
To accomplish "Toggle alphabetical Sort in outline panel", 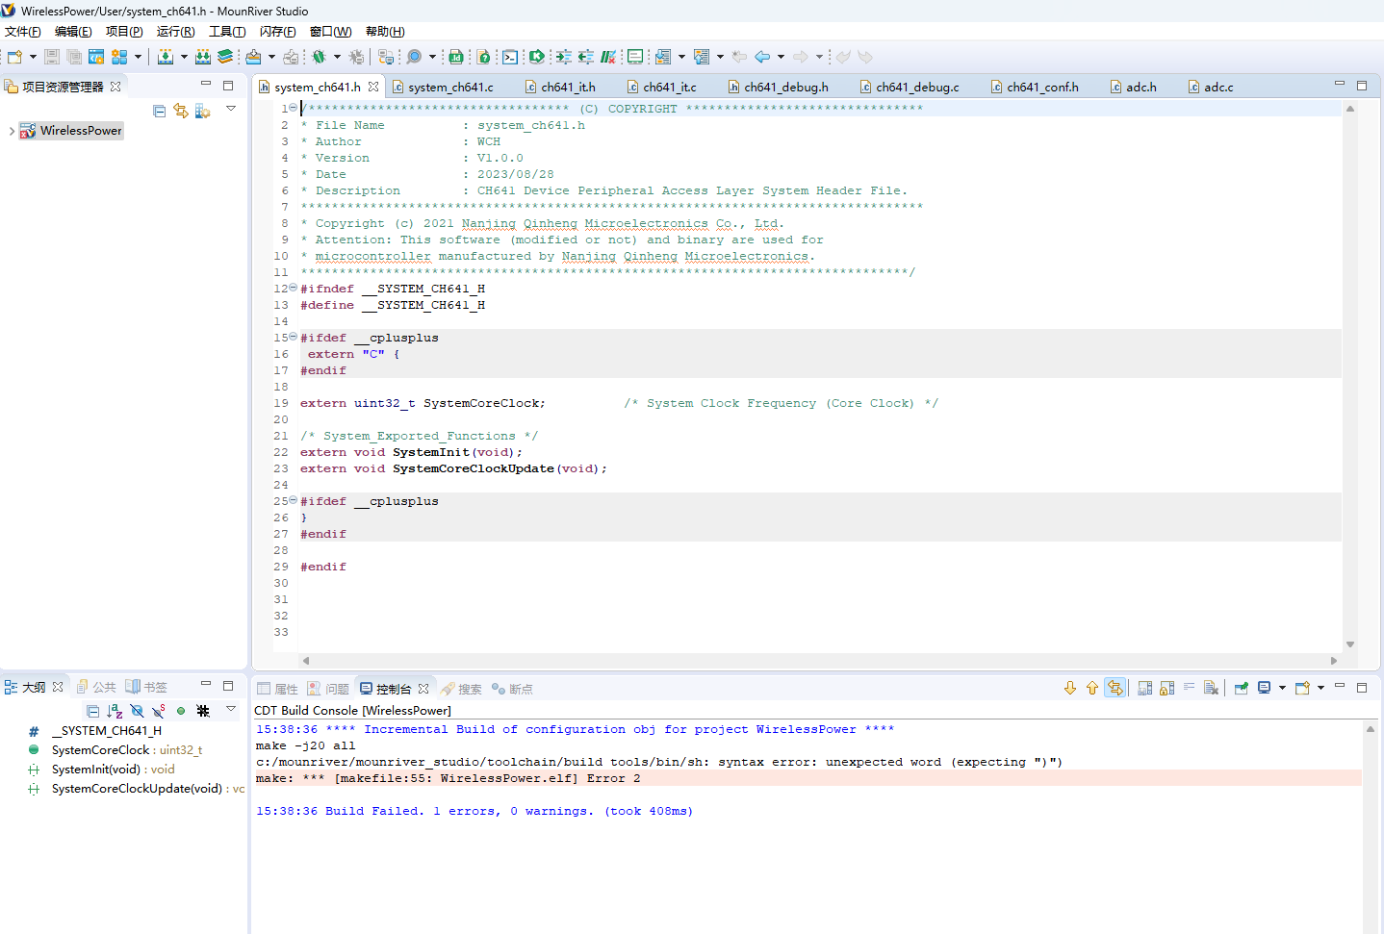I will tap(115, 711).
